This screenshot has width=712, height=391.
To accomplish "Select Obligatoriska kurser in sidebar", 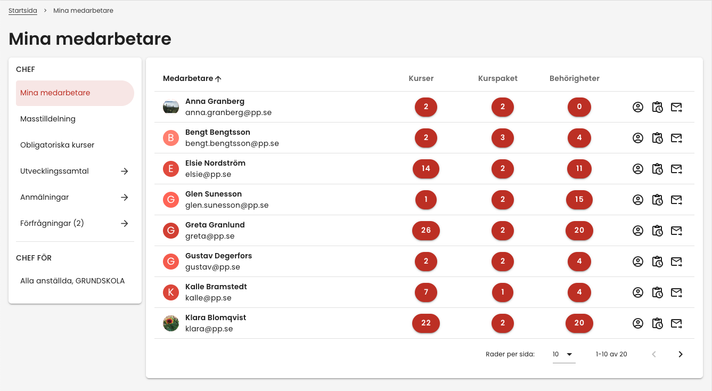I will tap(57, 145).
